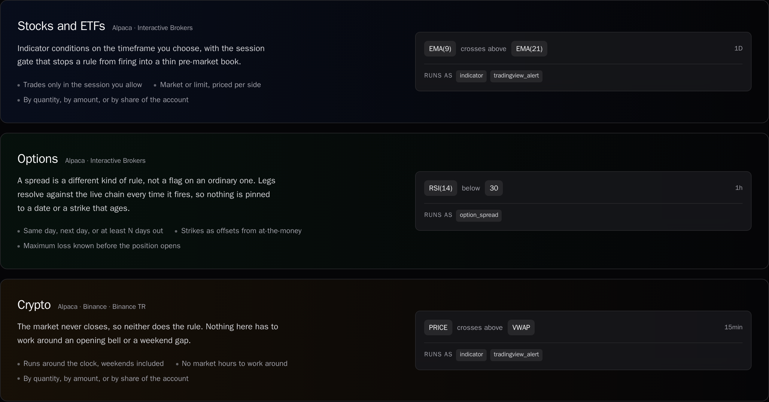Click the 1D timeframe label
This screenshot has height=402, width=769.
738,48
